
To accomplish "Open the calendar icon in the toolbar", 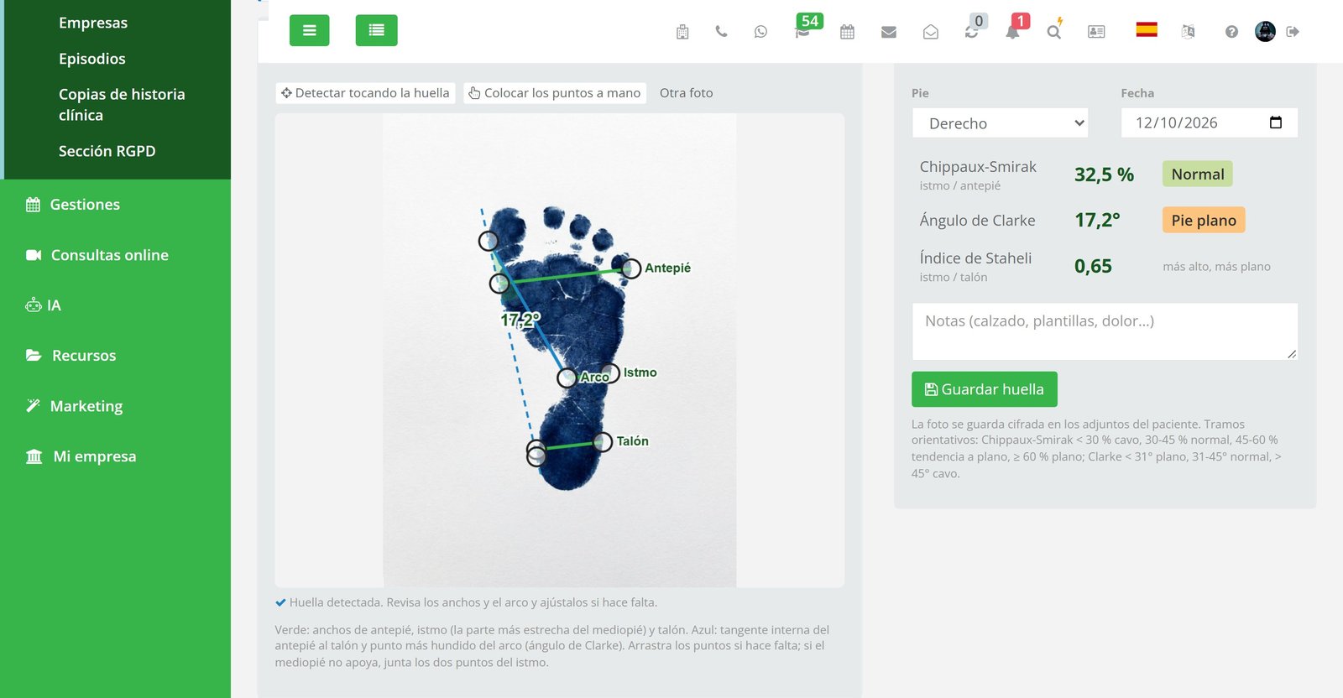I will tap(847, 32).
